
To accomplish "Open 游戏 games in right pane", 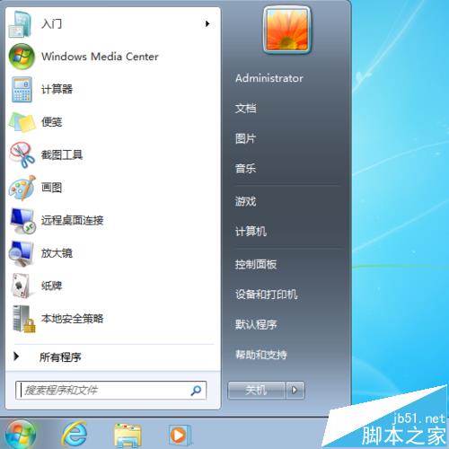I will pyautogui.click(x=245, y=201).
